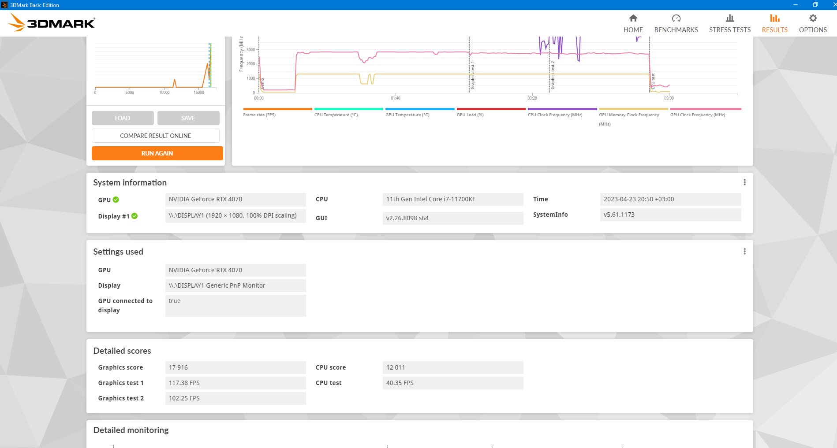
Task: Click the SystemInfo version v5.61.1173
Action: click(x=670, y=215)
